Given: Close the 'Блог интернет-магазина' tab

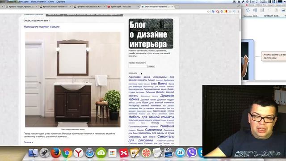Looking at the screenshot, I should (172, 7).
